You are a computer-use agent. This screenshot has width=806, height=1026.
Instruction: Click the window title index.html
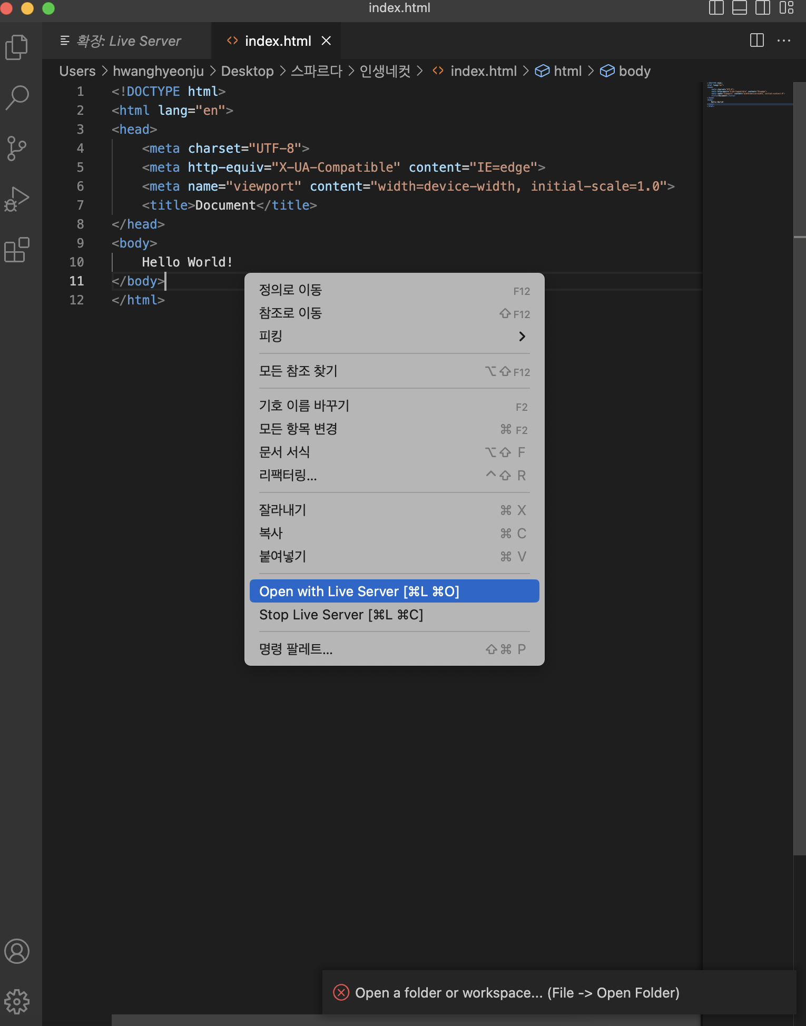399,8
